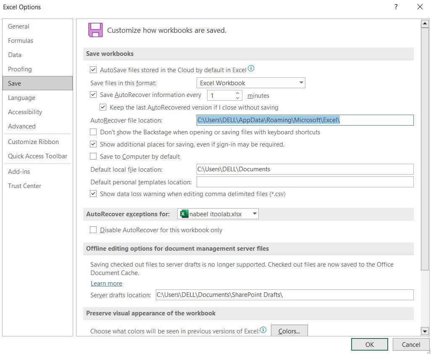Open the Trust Center settings
The width and height of the screenshot is (431, 354).
point(24,186)
